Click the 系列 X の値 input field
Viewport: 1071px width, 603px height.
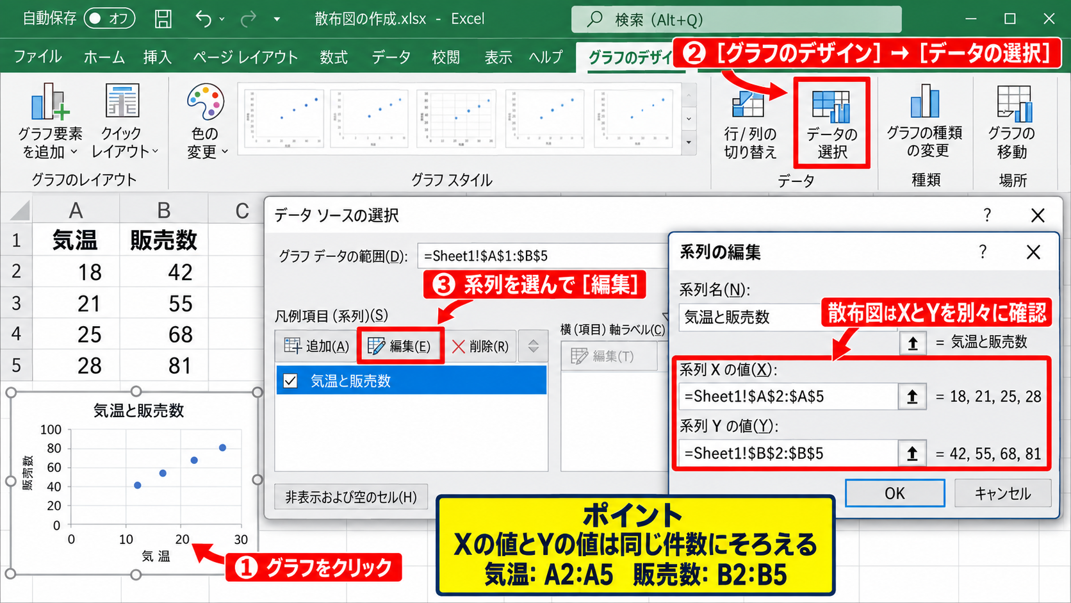click(788, 397)
